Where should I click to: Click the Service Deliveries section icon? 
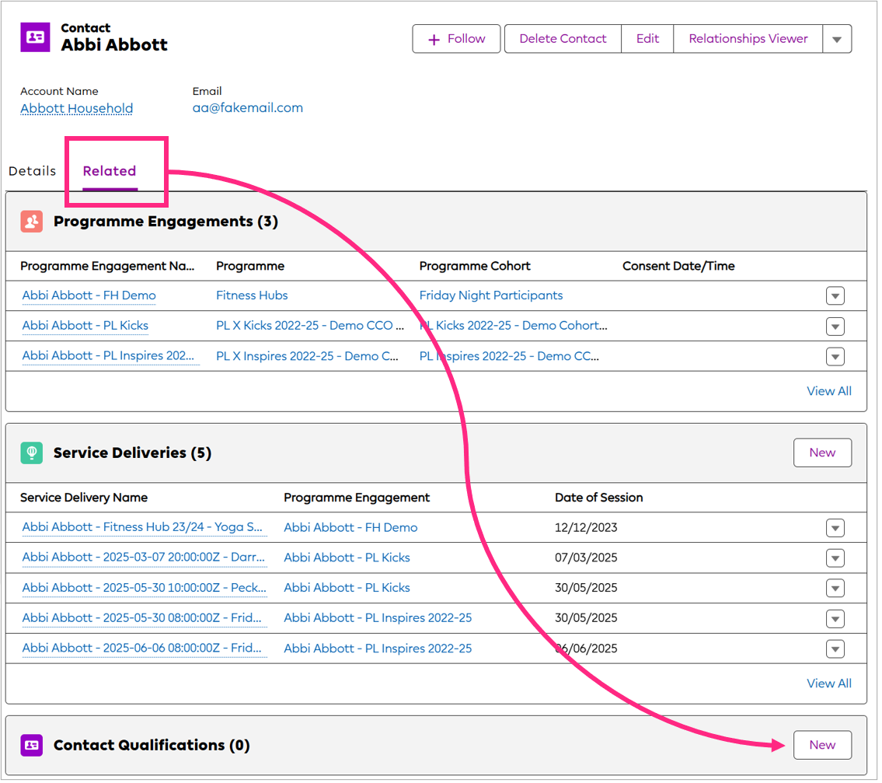tap(31, 453)
